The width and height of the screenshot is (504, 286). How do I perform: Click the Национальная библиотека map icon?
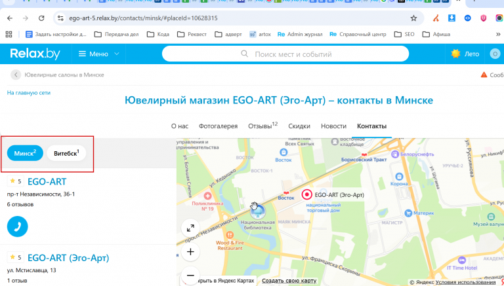(x=258, y=211)
